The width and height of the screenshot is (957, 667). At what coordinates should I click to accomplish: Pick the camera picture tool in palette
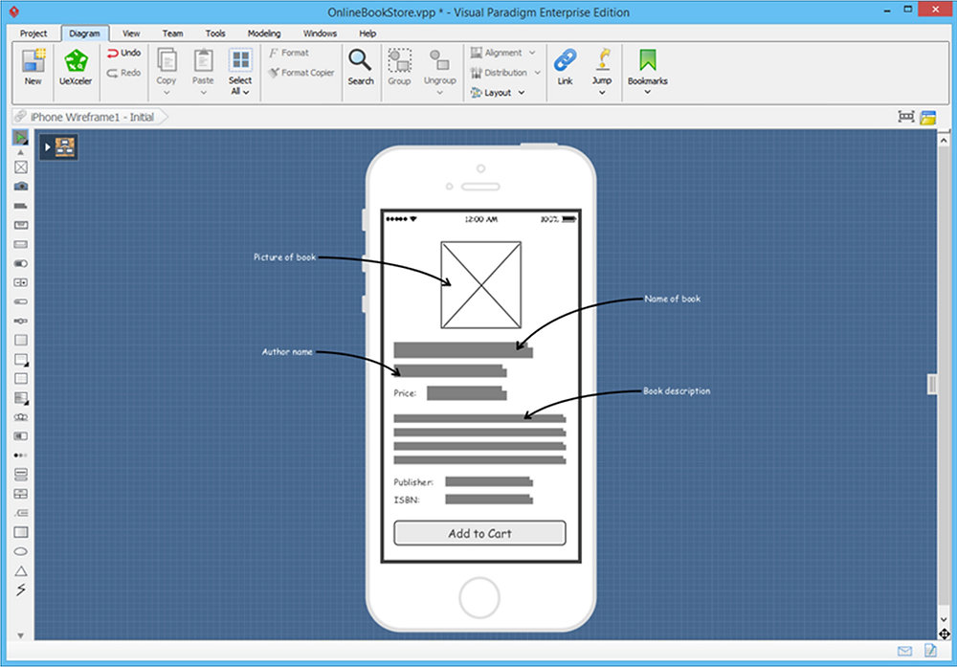pos(21,186)
